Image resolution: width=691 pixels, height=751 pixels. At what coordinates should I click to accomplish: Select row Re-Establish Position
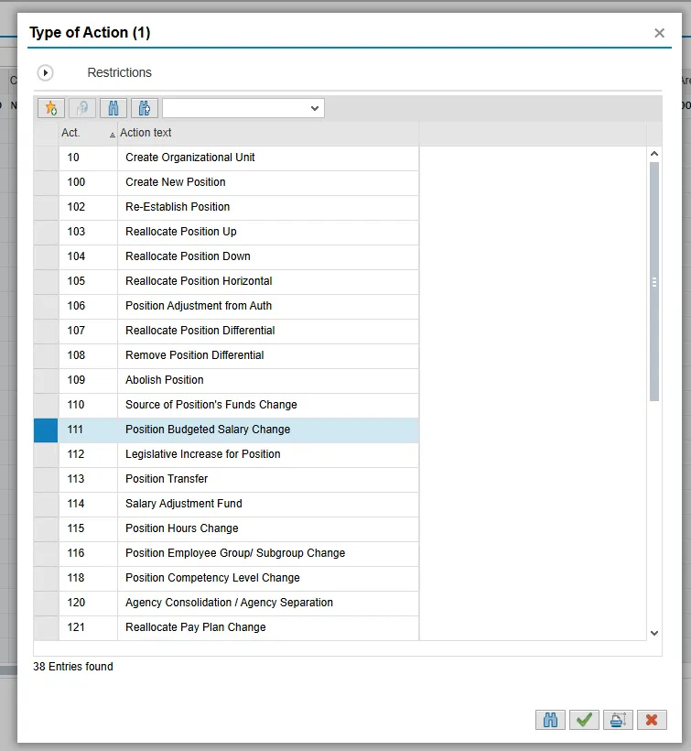click(x=226, y=207)
